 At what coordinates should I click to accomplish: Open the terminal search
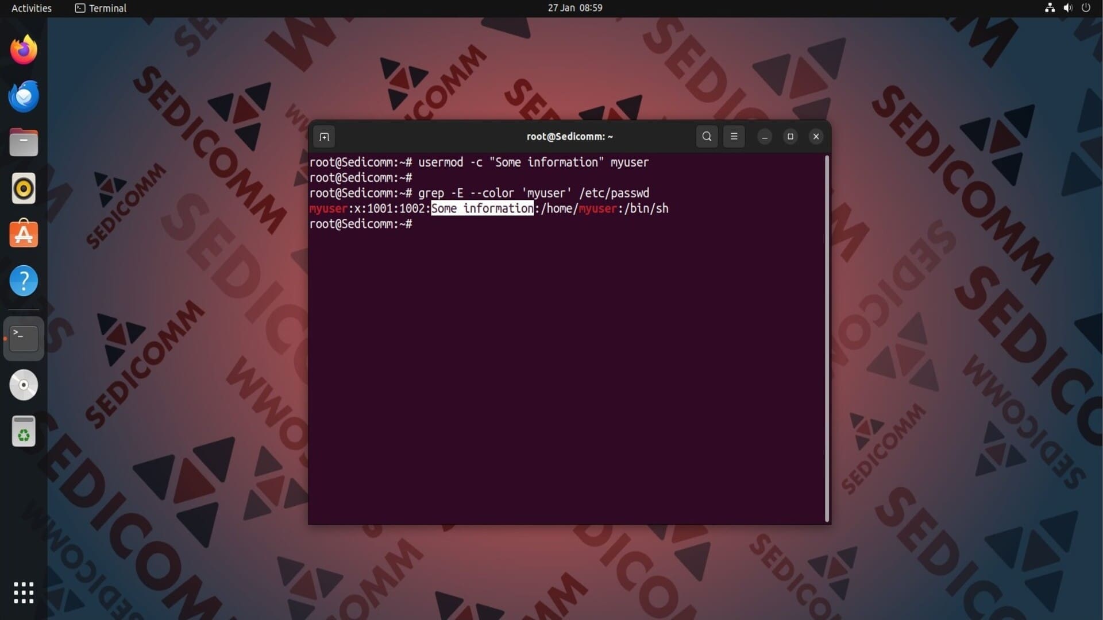point(707,137)
